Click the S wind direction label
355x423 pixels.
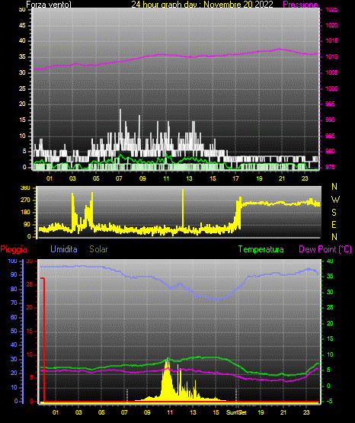(334, 213)
